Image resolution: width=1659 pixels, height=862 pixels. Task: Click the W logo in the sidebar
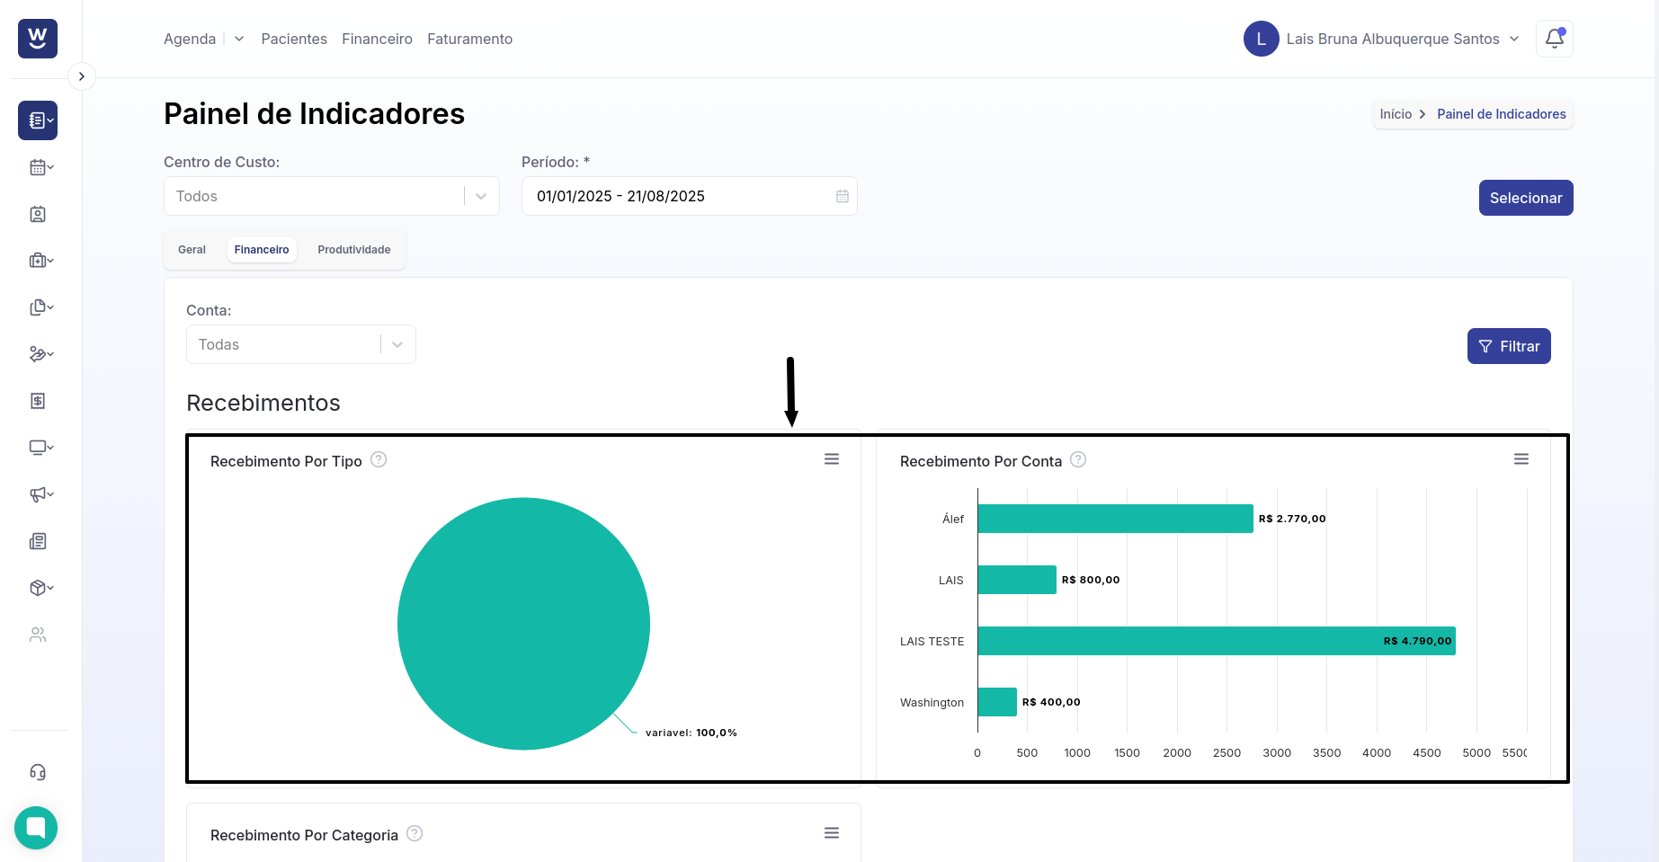coord(38,39)
